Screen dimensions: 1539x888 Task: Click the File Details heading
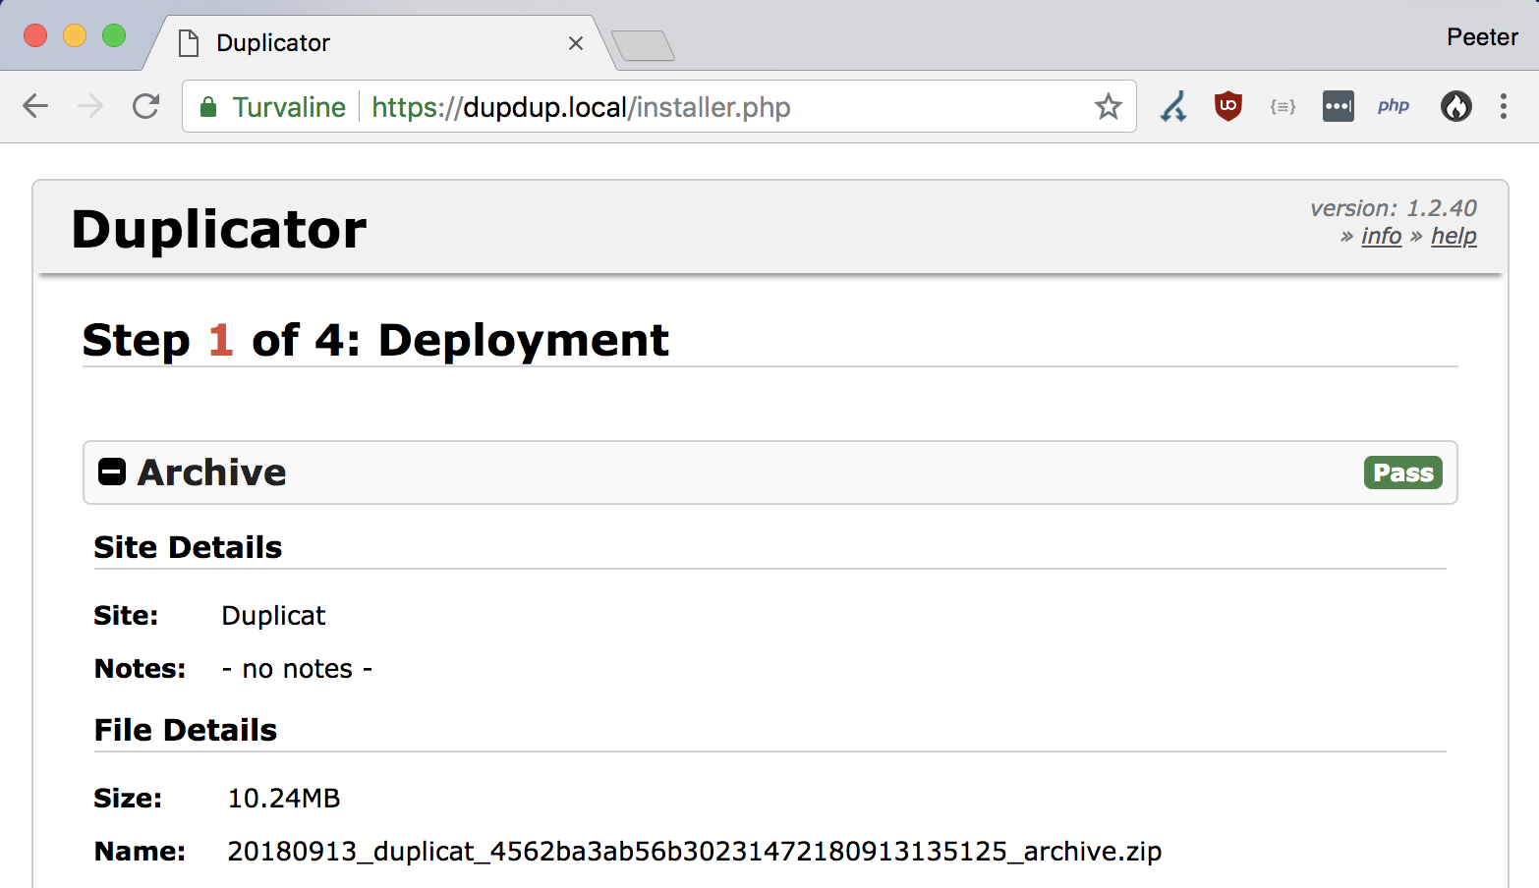click(186, 730)
